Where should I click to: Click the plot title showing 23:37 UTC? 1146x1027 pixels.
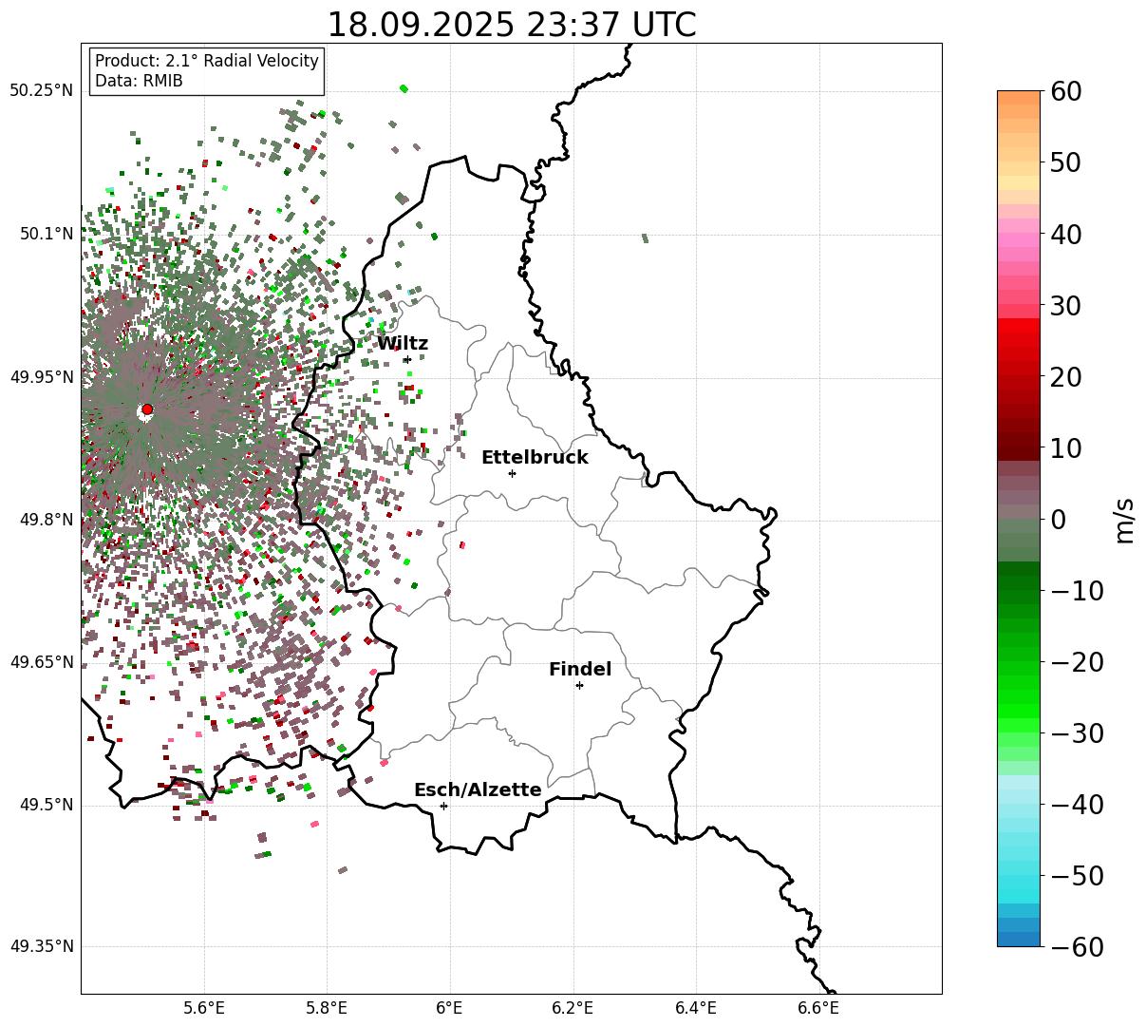511,24
